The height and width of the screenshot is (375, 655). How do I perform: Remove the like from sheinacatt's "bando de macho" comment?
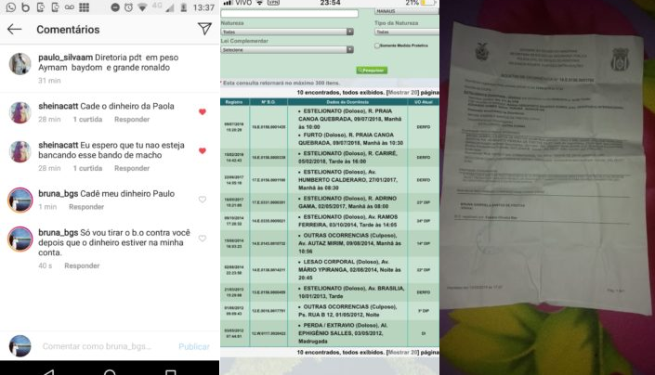click(x=203, y=151)
